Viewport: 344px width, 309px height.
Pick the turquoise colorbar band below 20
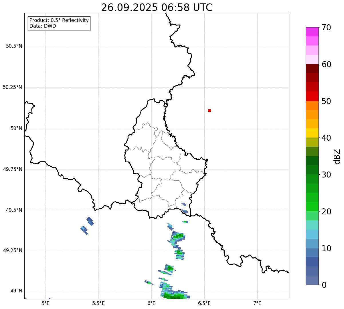click(x=312, y=225)
